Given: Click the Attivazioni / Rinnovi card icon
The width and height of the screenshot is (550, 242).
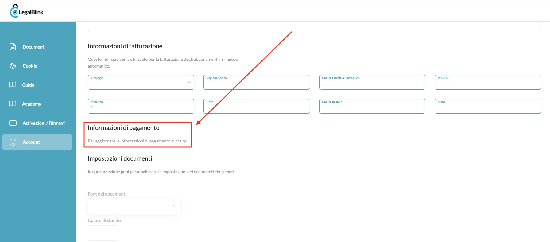Looking at the screenshot, I should point(13,123).
